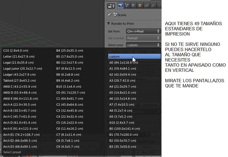
Task: Pick C2 (45.8x64.8 cm) from list
Action: (70, 105)
